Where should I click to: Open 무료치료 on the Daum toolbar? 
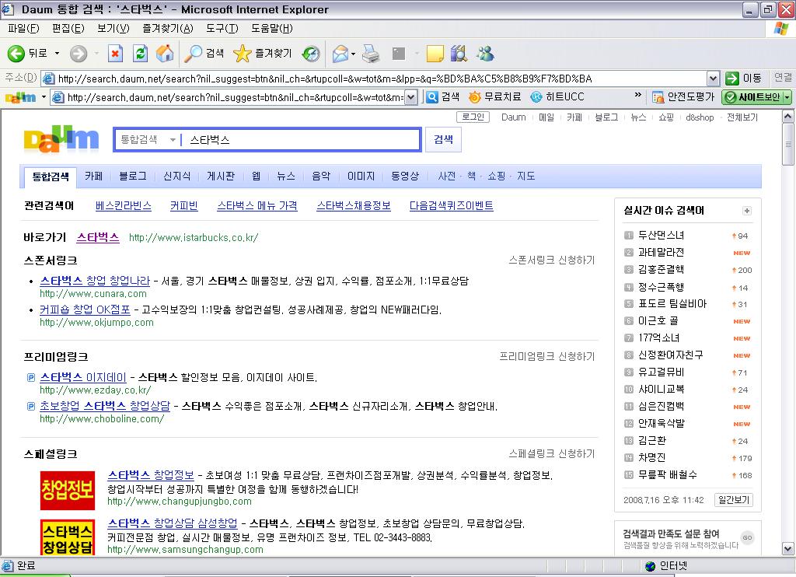coord(494,97)
